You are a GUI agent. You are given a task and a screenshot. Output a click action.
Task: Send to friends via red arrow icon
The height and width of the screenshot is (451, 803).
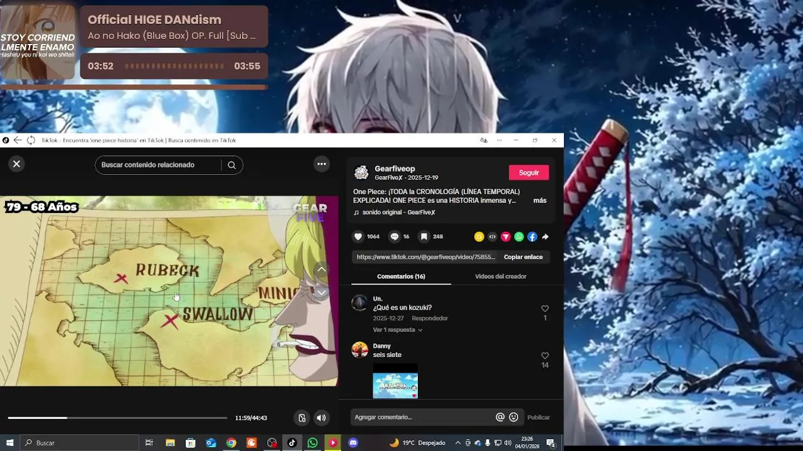click(x=506, y=237)
